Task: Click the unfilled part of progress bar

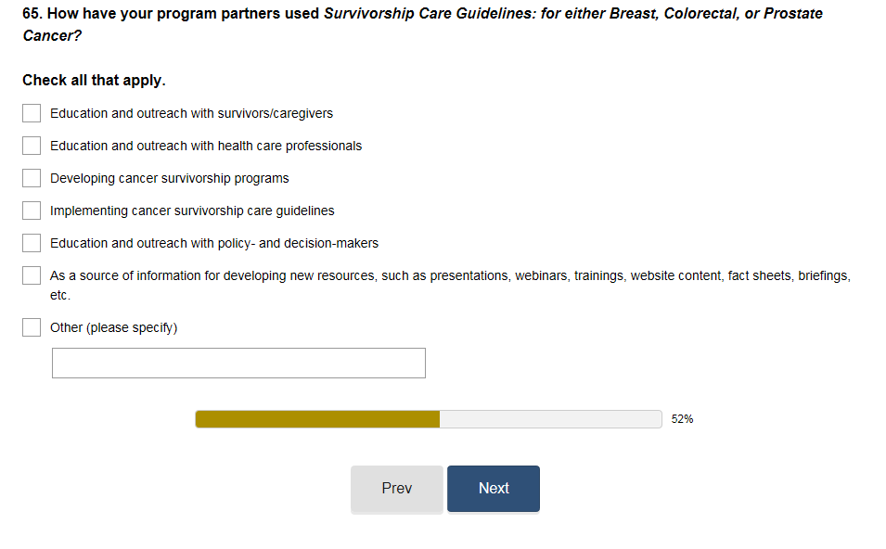Action: click(x=549, y=419)
